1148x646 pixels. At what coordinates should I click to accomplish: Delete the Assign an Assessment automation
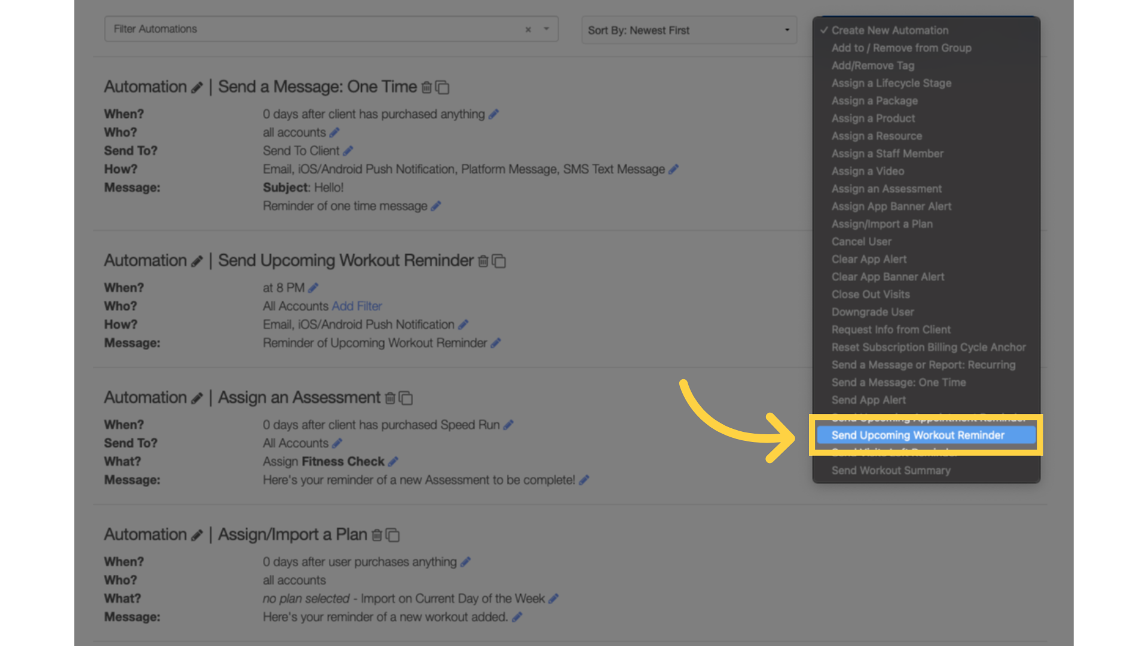click(390, 398)
